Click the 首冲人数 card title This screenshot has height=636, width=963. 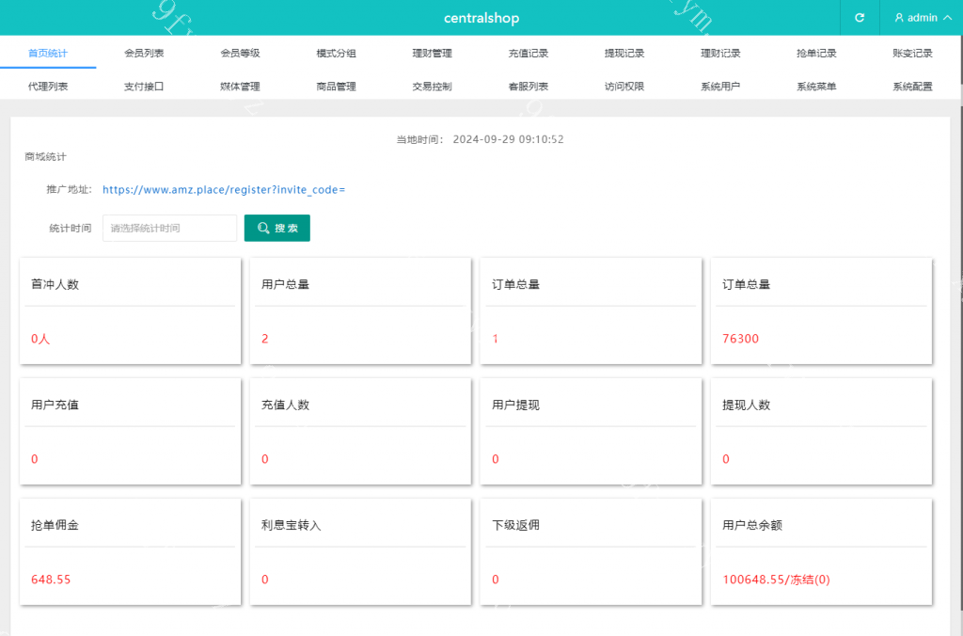pyautogui.click(x=55, y=284)
